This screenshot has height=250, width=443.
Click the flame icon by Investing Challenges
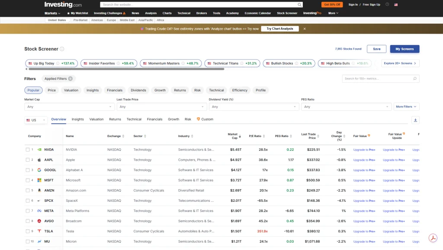click(124, 13)
